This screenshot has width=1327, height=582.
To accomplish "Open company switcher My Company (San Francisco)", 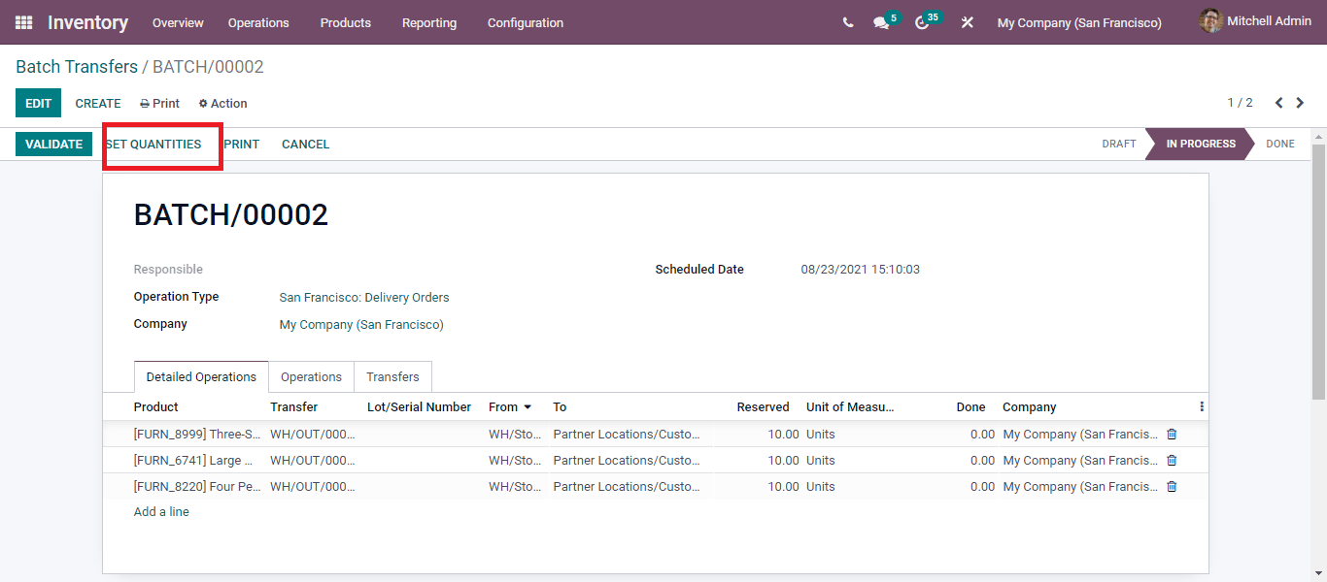I will [1079, 22].
